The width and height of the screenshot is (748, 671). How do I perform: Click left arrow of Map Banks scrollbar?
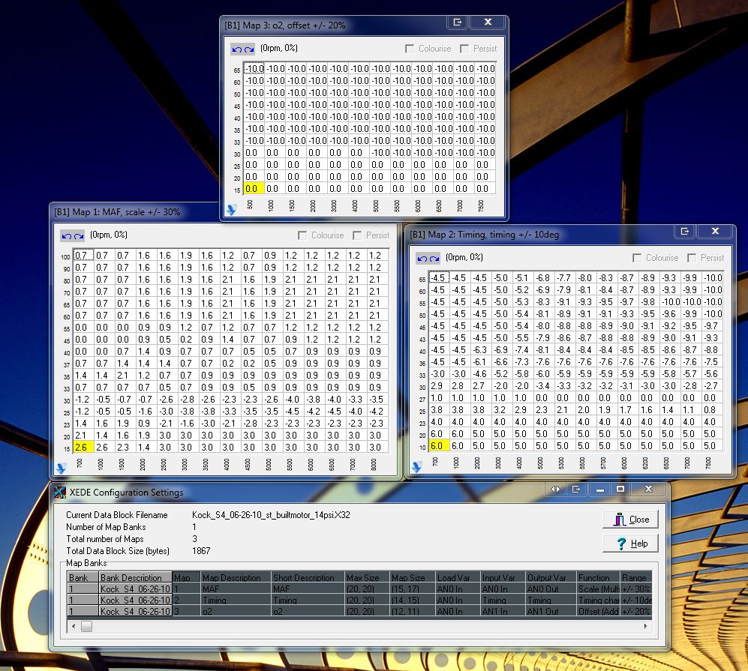[73, 626]
